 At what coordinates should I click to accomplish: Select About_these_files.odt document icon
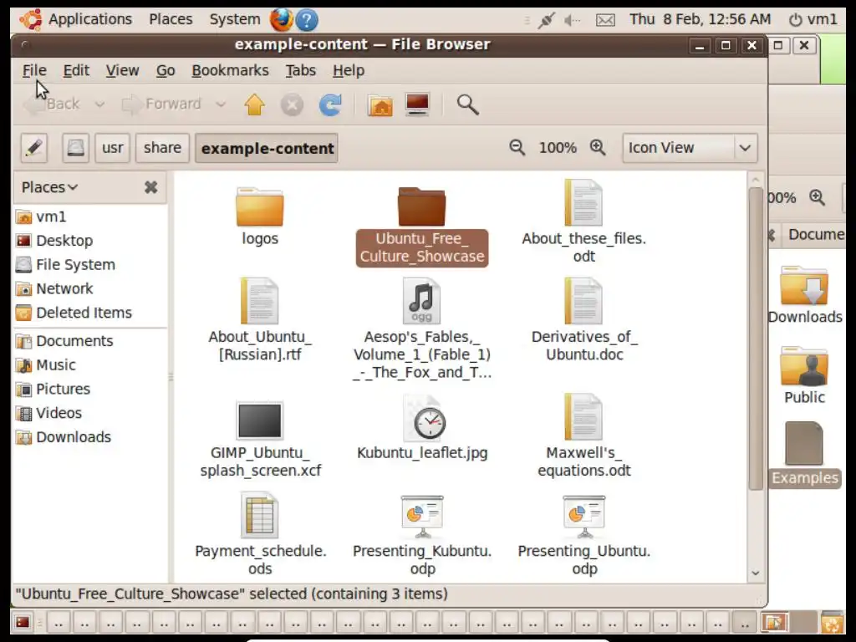[583, 202]
